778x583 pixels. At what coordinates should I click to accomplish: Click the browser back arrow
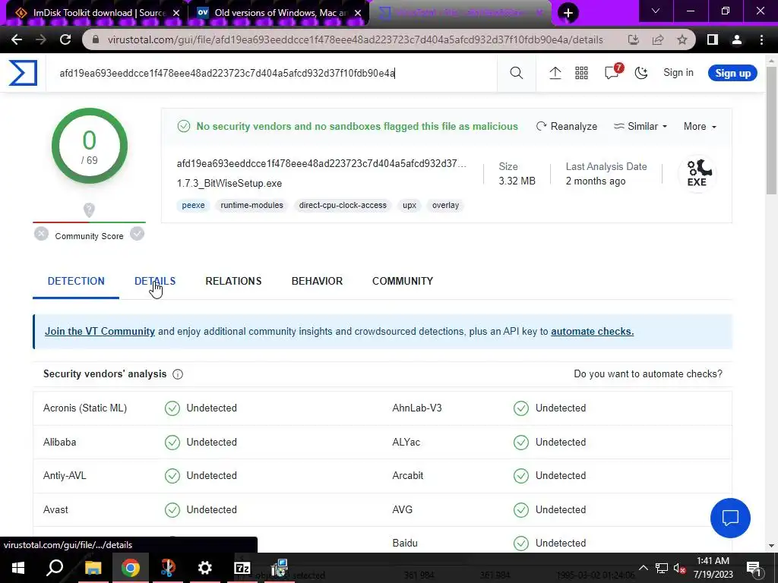[17, 39]
